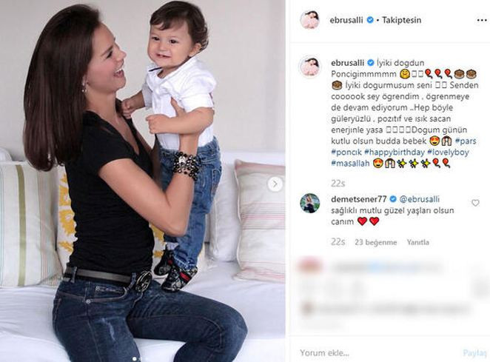
Task: Open demetsener77's profile avatar
Action: click(x=309, y=203)
